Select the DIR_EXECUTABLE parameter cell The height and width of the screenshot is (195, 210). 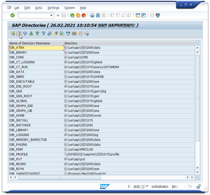coord(36,82)
